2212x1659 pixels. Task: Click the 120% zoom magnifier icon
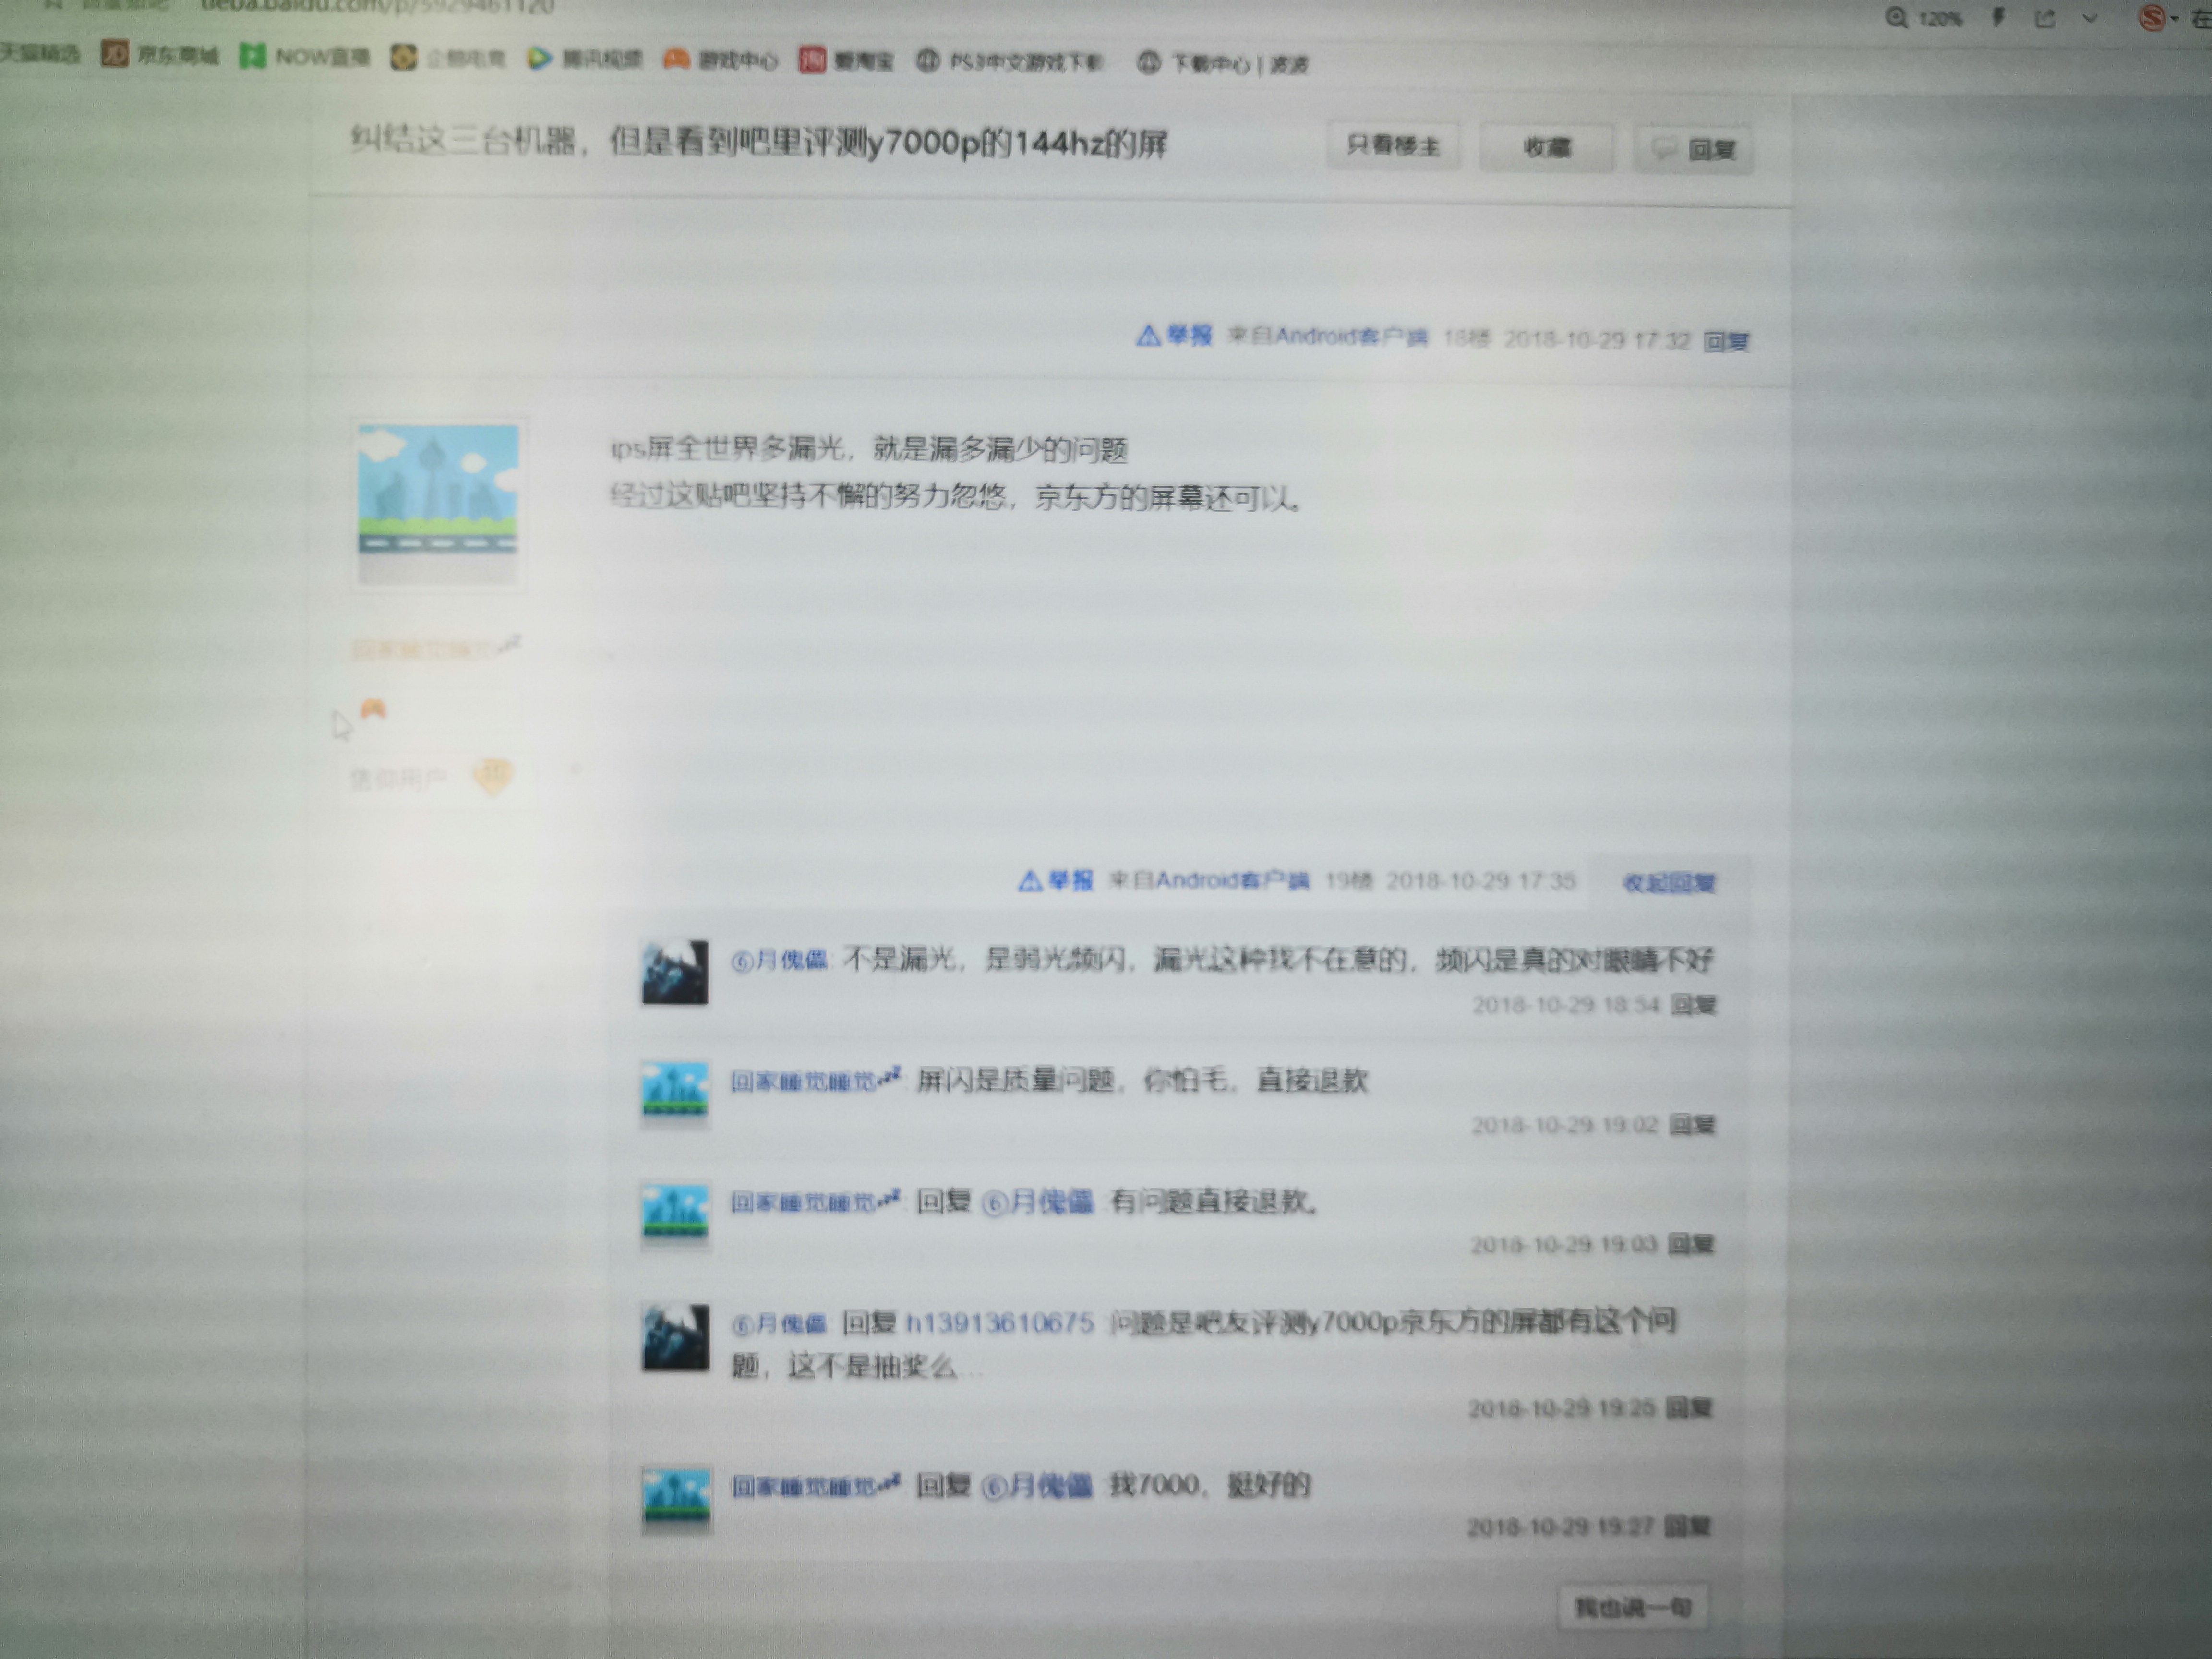point(1896,18)
